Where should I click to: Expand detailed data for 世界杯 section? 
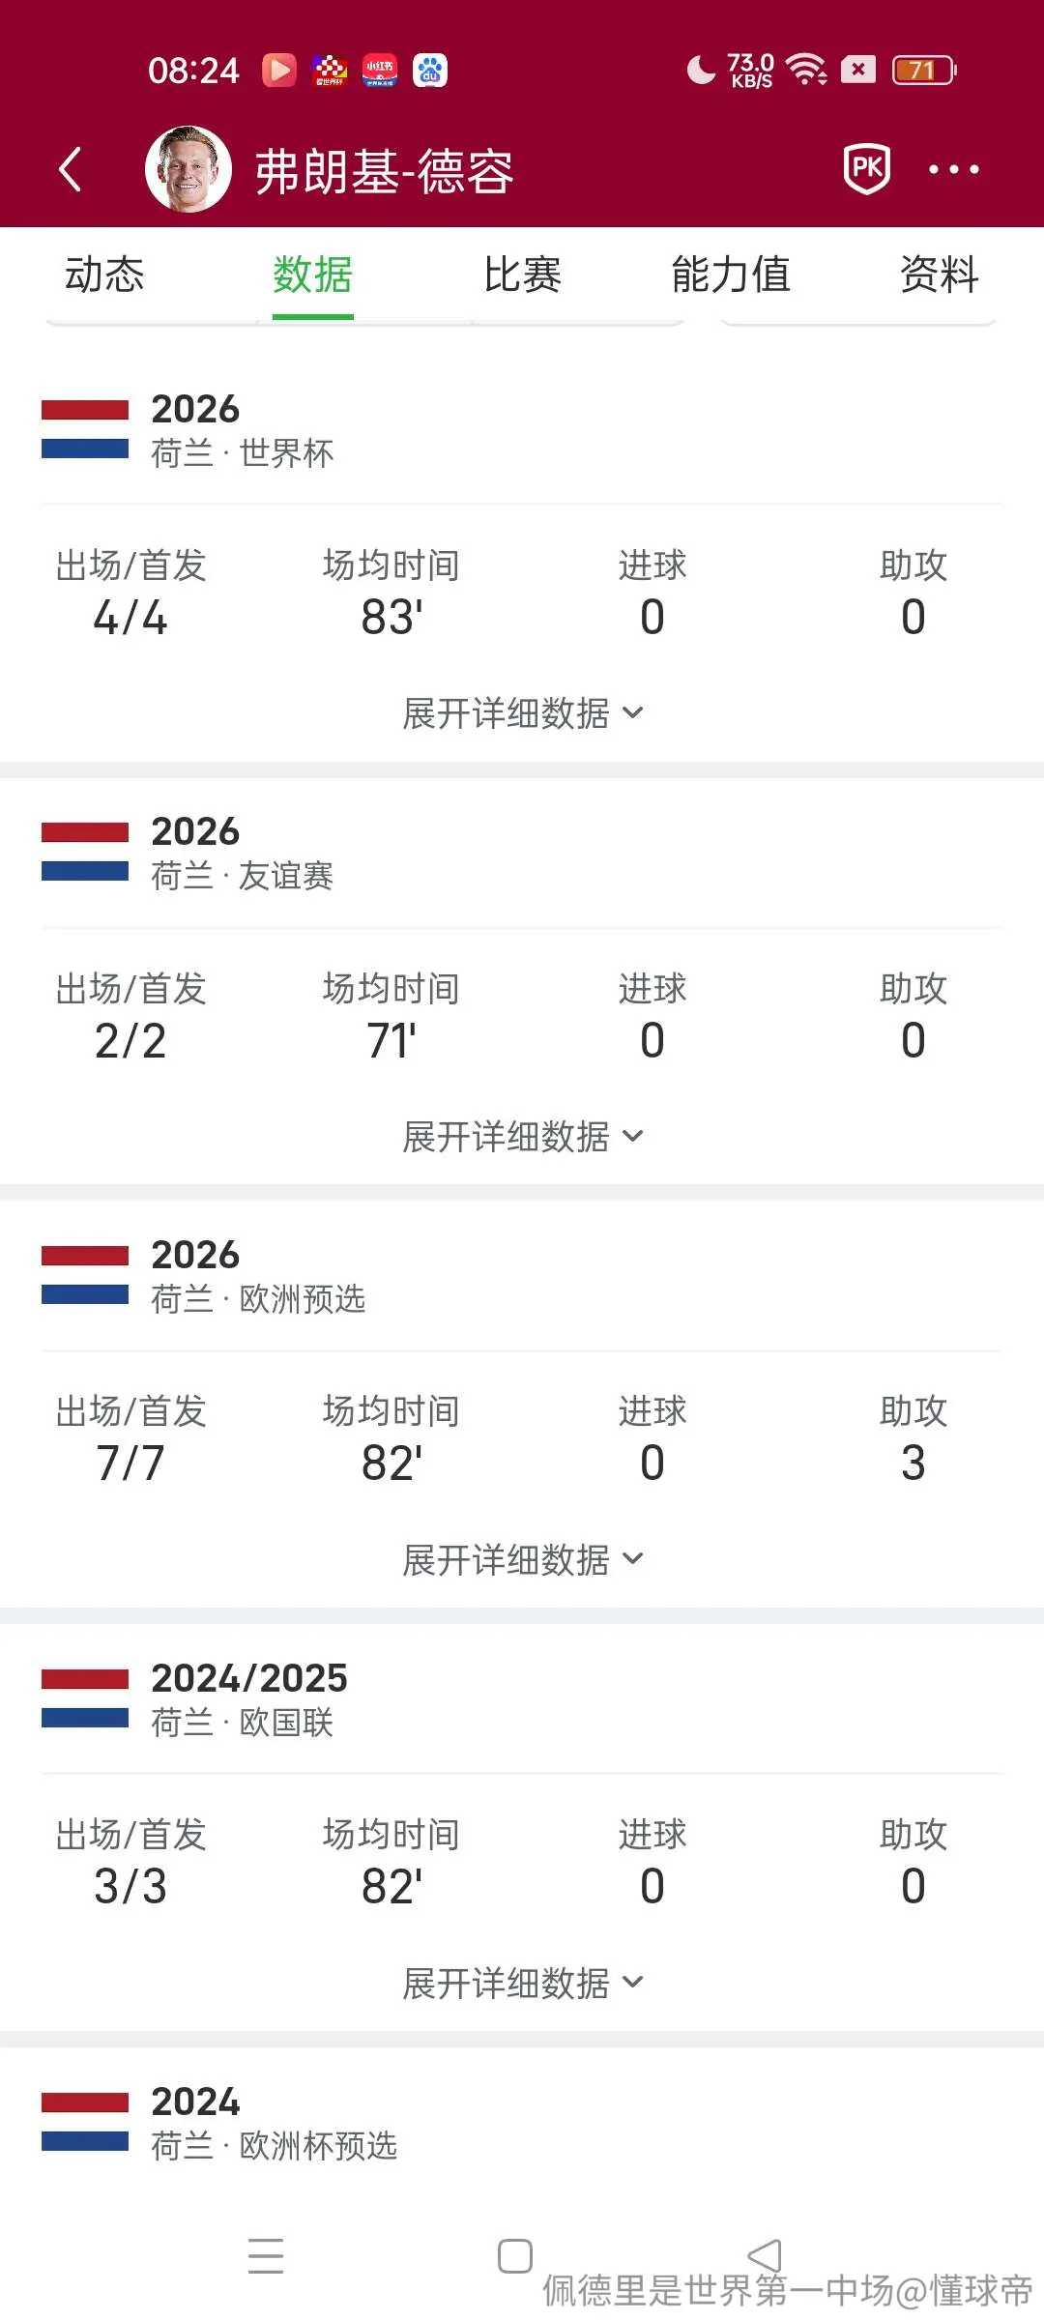[522, 713]
